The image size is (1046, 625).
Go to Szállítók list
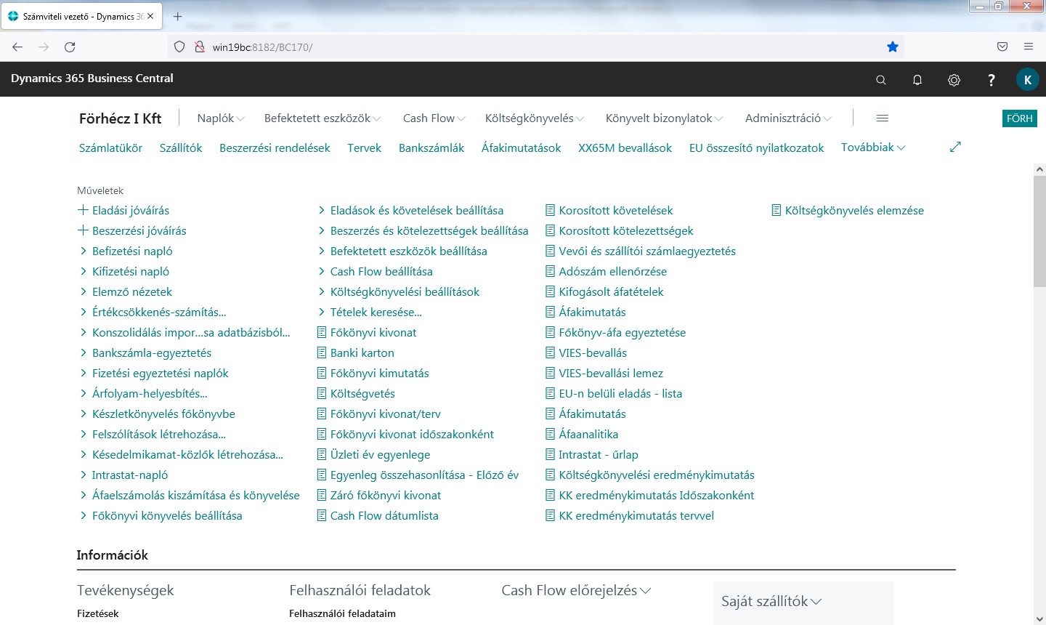181,148
